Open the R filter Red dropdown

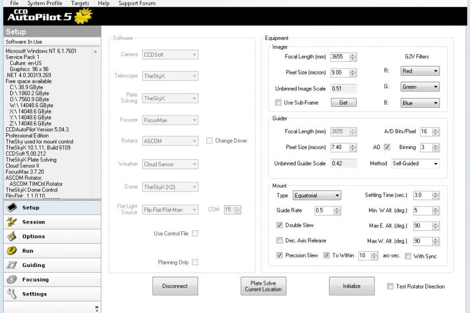(420, 71)
